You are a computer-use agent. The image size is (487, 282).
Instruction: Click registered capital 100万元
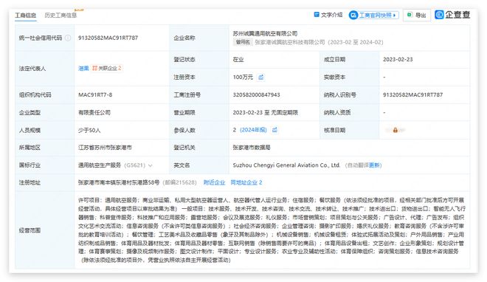(243, 77)
